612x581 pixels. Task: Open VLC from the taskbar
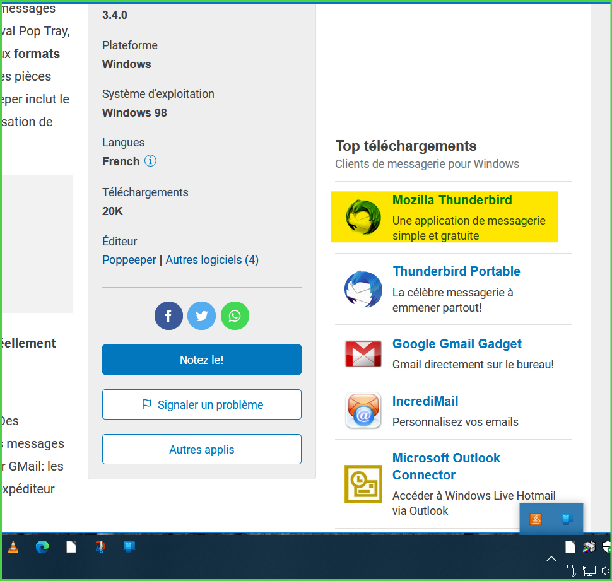tap(13, 547)
